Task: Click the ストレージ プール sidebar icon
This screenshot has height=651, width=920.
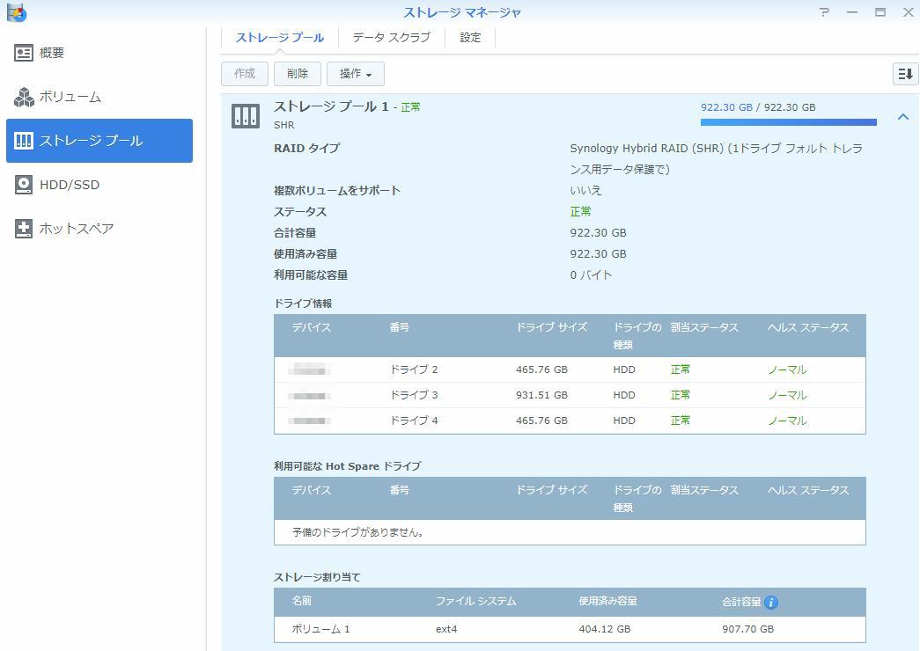Action: pos(24,141)
